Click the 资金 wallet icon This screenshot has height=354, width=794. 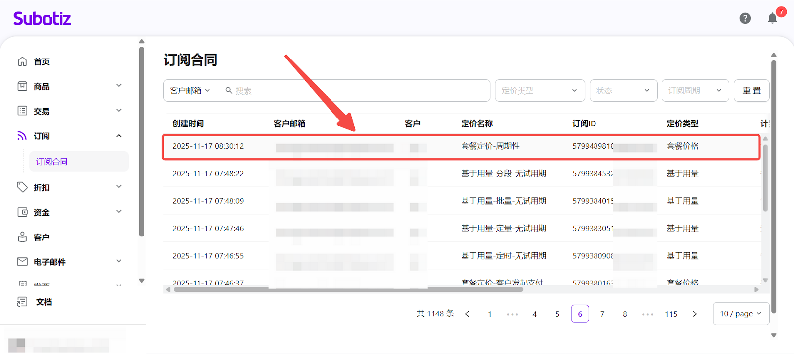22,212
